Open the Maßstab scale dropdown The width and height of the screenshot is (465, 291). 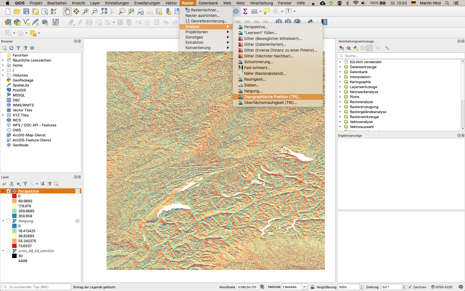(304, 287)
